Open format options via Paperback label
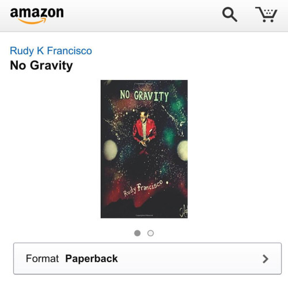Image resolution: width=288 pixels, height=288 pixels. tap(92, 259)
